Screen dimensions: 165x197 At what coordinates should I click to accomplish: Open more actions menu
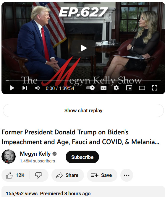click(x=127, y=175)
